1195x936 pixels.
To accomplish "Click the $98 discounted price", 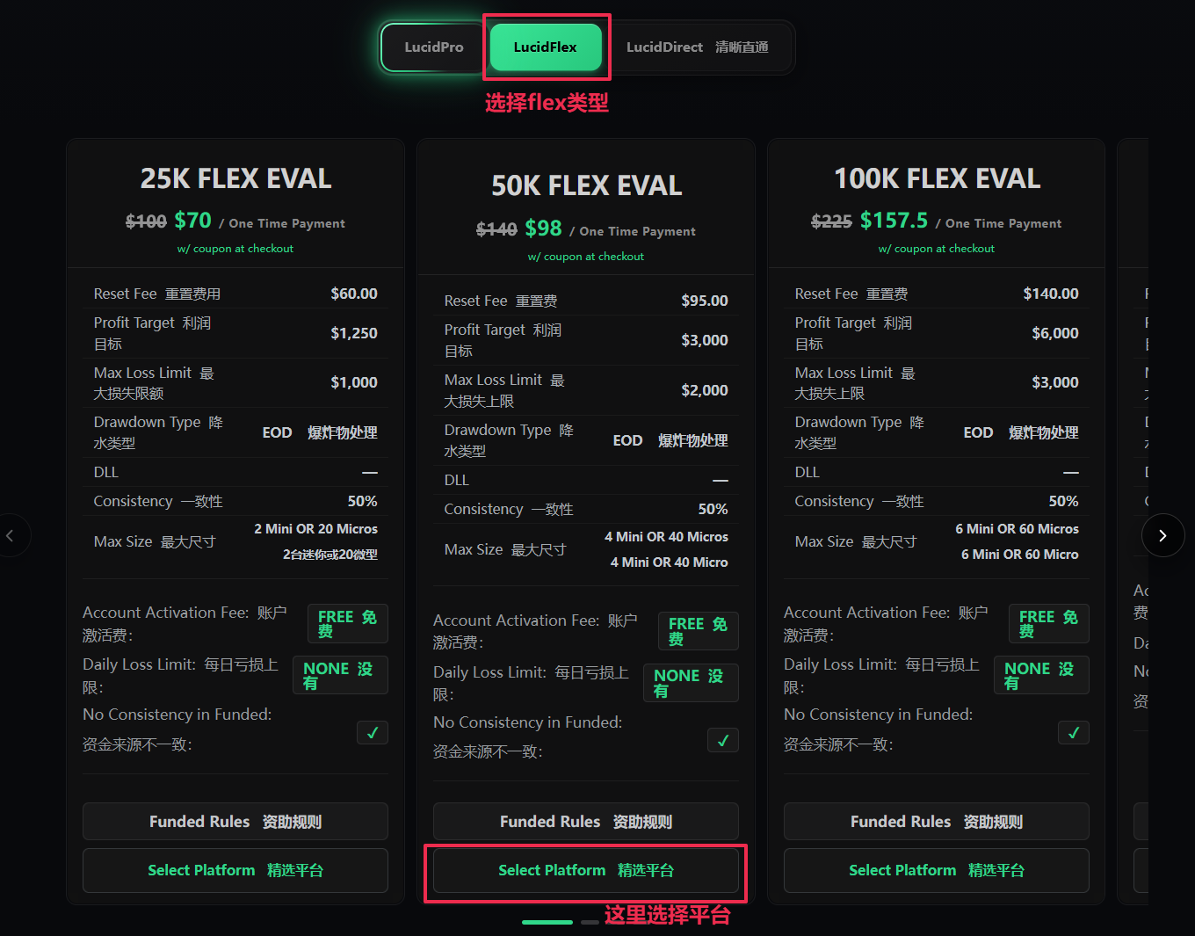I will point(543,229).
